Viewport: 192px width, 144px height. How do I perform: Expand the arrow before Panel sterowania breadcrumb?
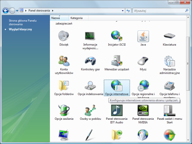click(x=26, y=11)
